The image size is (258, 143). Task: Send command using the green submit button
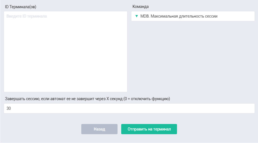(x=149, y=129)
